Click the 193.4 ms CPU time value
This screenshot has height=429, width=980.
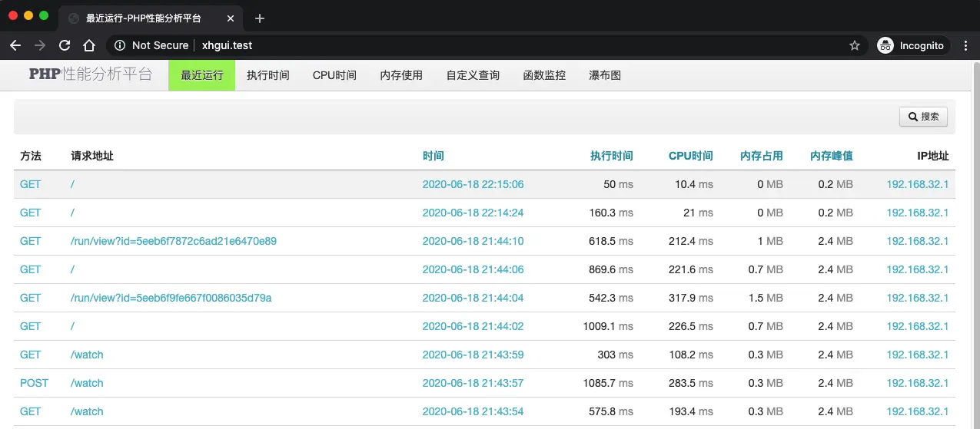point(691,411)
